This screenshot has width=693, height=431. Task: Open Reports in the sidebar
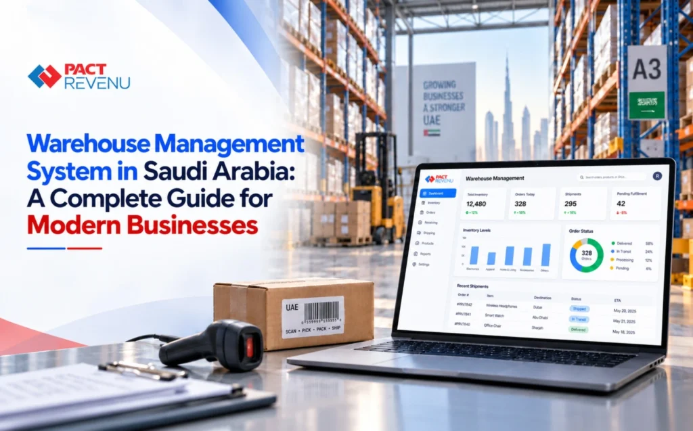pyautogui.click(x=422, y=254)
